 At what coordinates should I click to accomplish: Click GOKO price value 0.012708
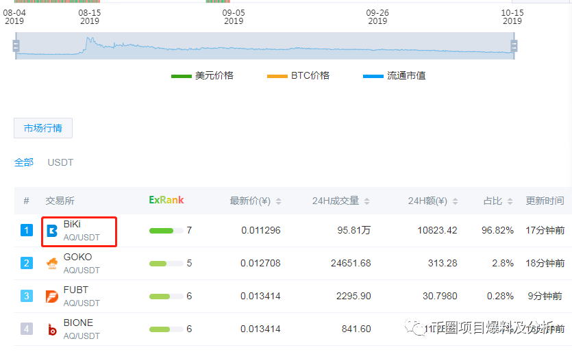[x=260, y=263]
